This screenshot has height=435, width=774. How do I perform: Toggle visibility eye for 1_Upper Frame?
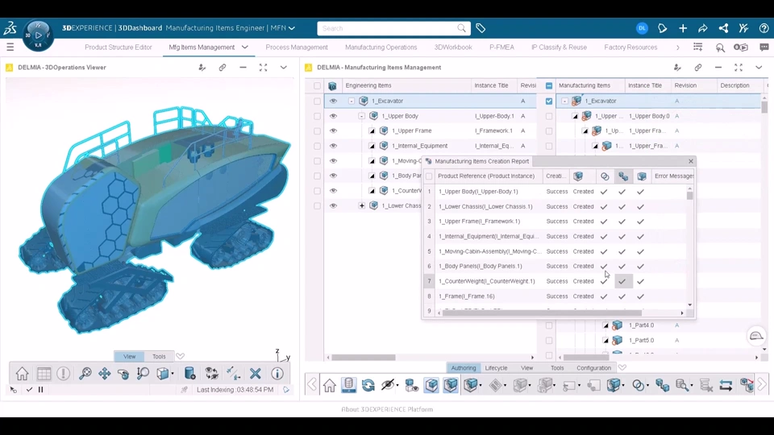pyautogui.click(x=333, y=131)
